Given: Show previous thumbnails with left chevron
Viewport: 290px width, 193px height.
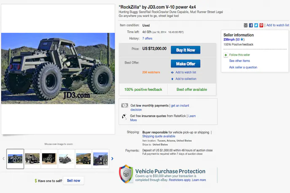Looking at the screenshot, I should pyautogui.click(x=3, y=159).
